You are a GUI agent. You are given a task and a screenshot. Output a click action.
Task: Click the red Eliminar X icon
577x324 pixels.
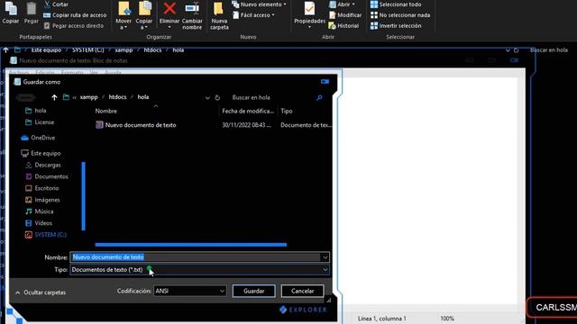pos(169,8)
